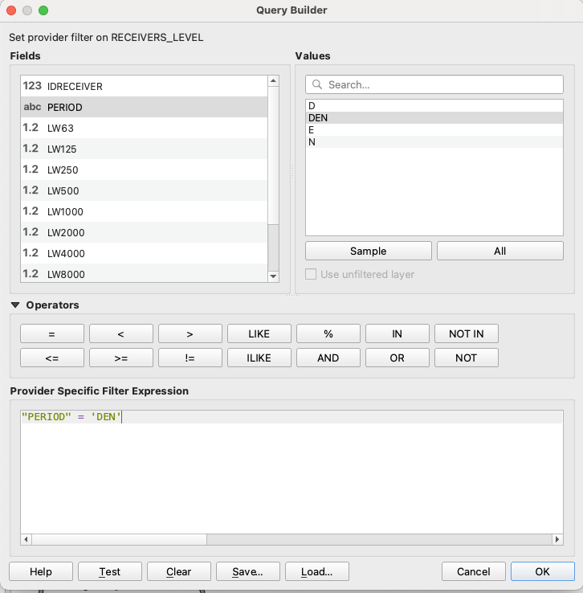Insert the OR operator
This screenshot has height=593, width=583.
[397, 358]
